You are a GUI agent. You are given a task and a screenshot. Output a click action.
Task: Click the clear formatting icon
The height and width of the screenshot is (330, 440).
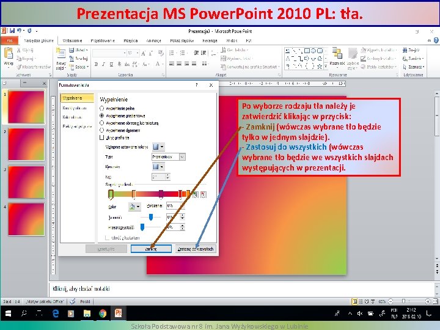(x=161, y=53)
